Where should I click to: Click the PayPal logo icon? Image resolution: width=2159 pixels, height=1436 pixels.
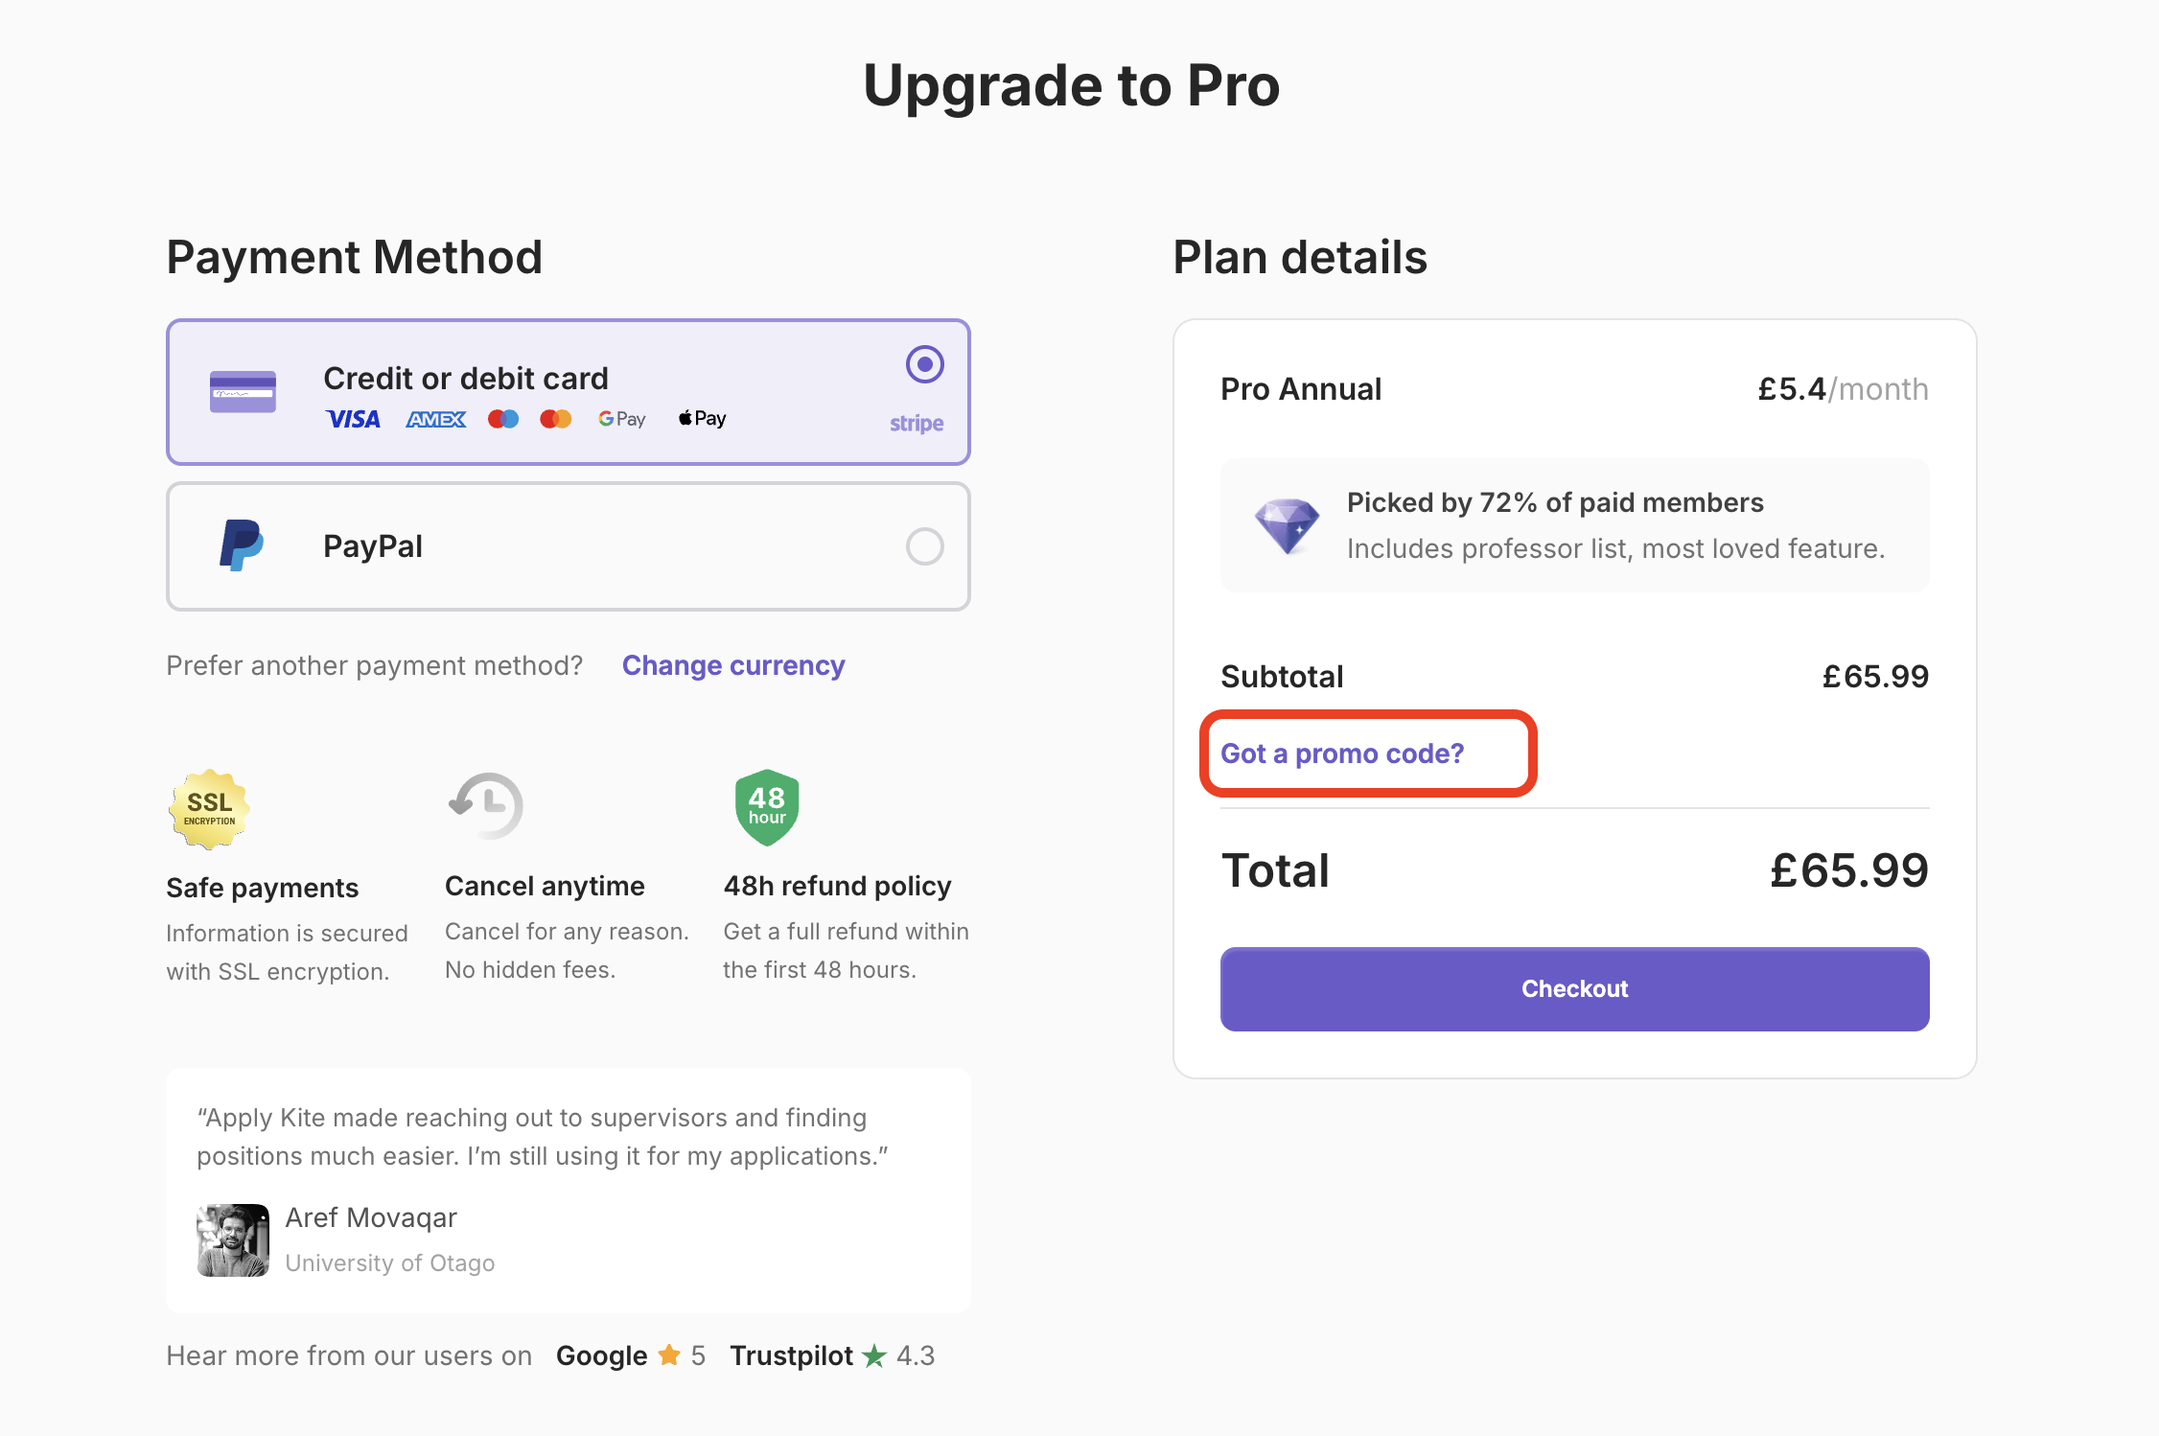242,545
